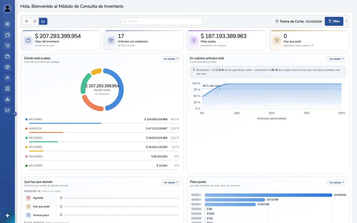Open the user profile avatar

click(x=8, y=9)
